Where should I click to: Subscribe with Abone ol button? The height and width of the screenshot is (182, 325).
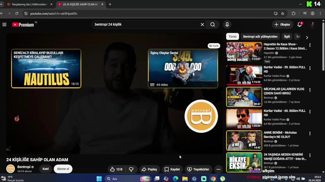click(x=63, y=169)
